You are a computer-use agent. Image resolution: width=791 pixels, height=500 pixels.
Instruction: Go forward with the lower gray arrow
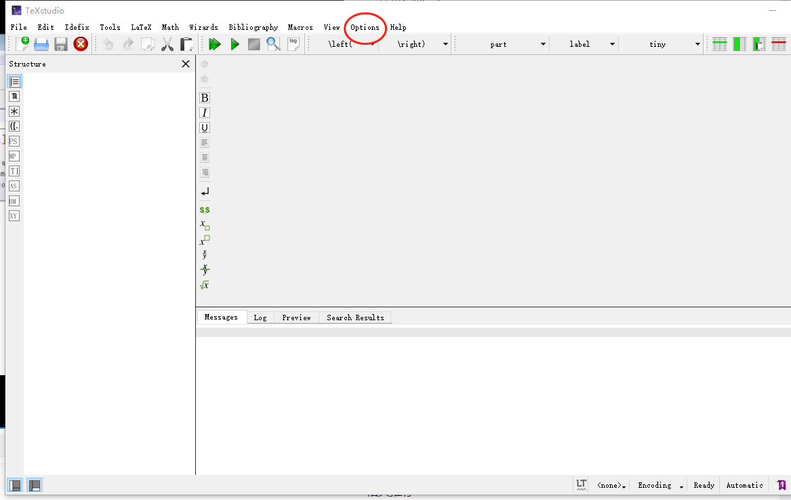204,79
